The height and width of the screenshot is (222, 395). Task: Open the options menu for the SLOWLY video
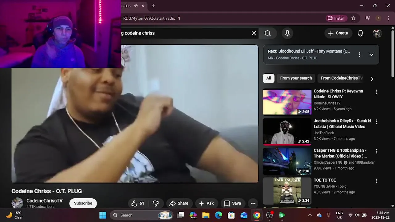point(376,92)
